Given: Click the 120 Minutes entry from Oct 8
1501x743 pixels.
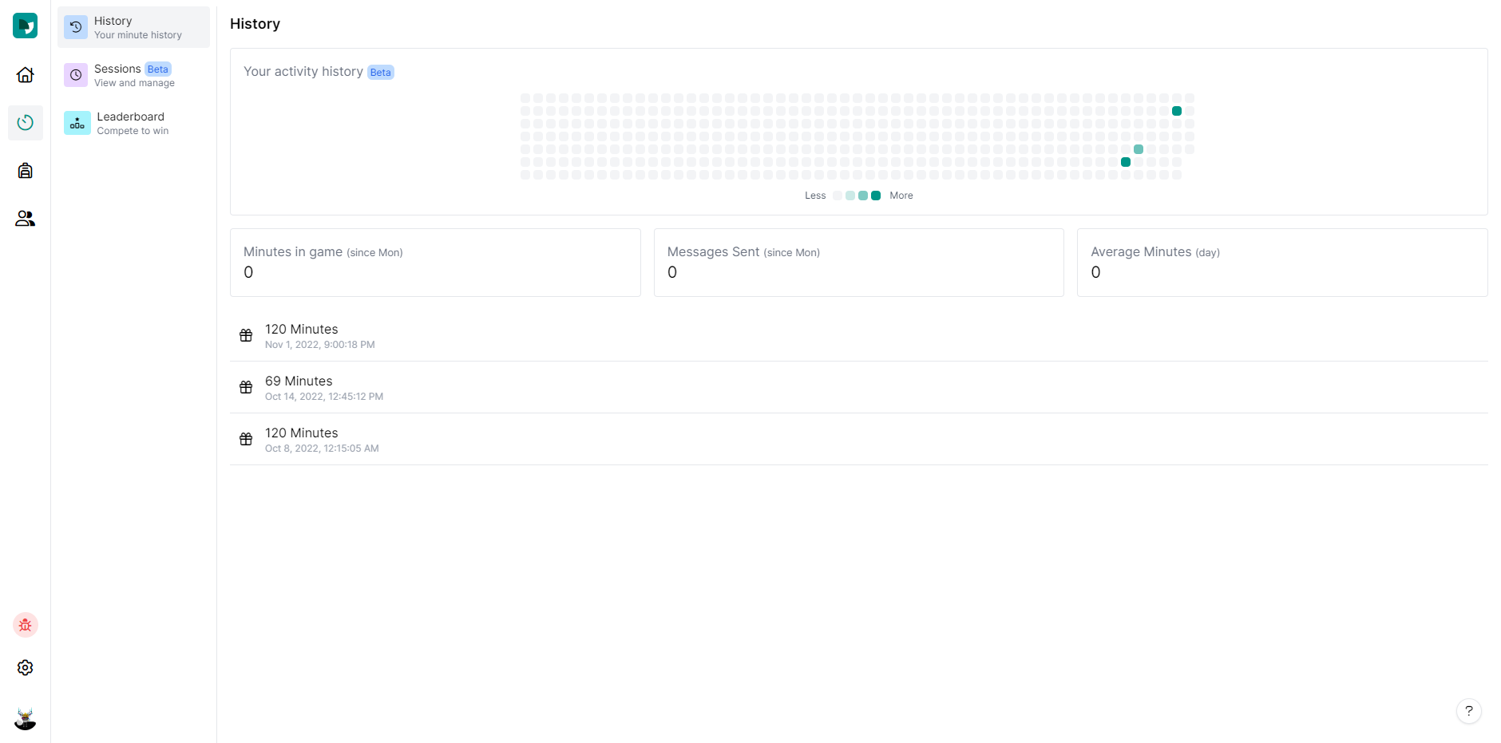Looking at the screenshot, I should [x=301, y=433].
